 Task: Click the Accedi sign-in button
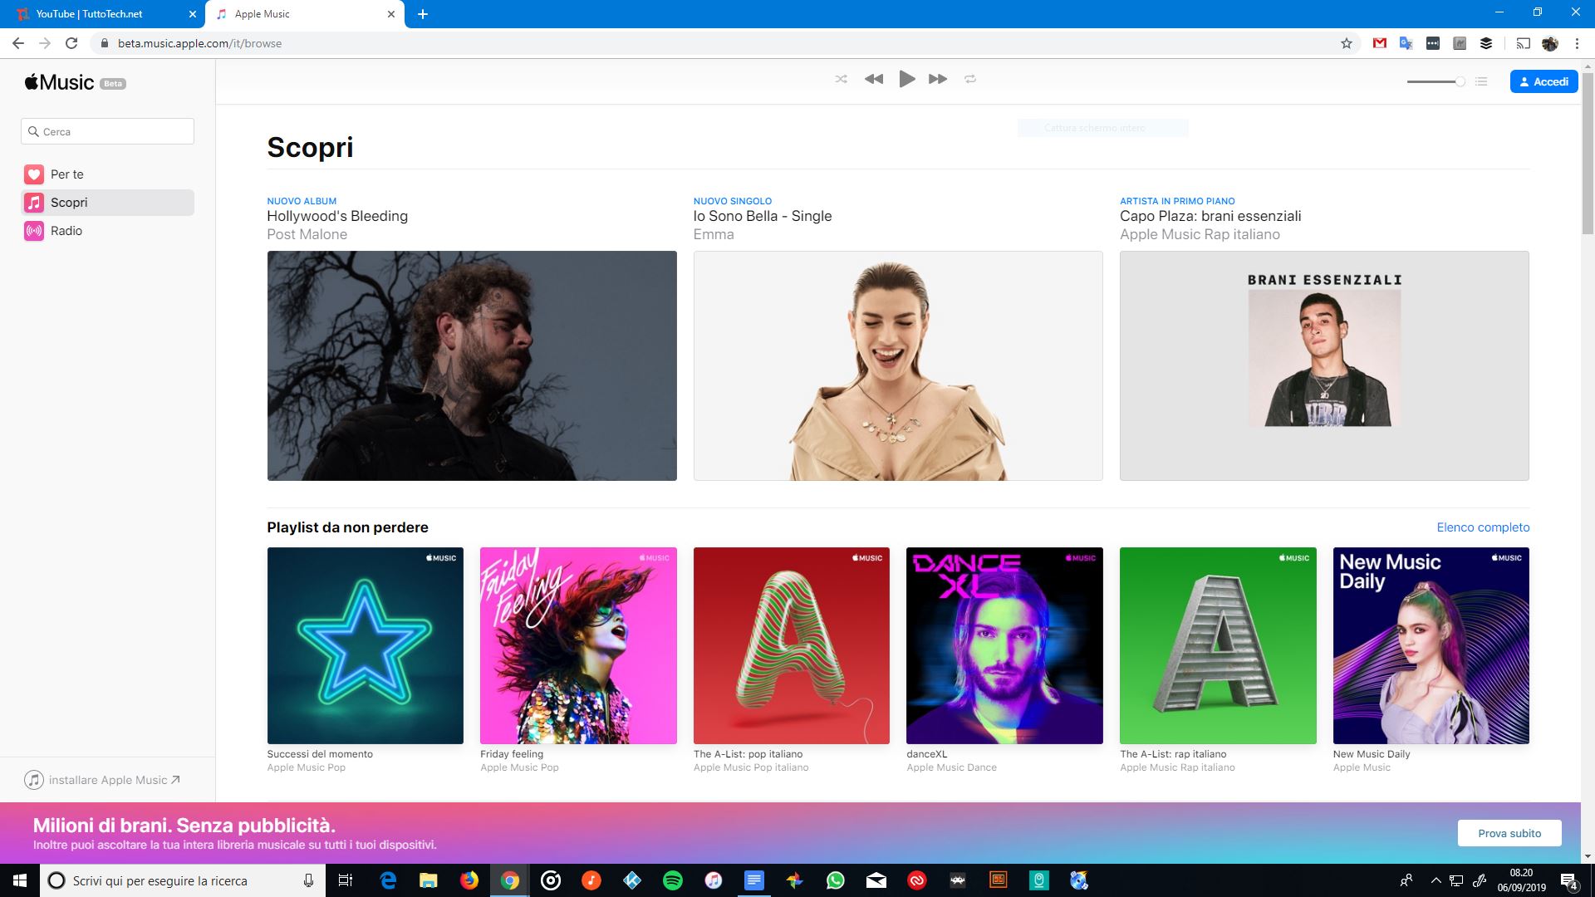[1543, 81]
